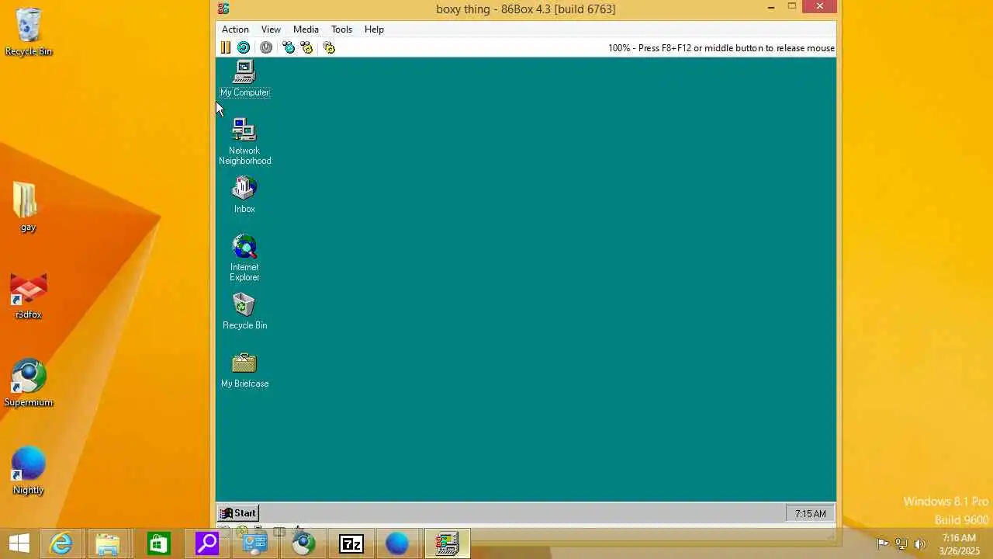Select the Inbox icon
The width and height of the screenshot is (993, 559).
coord(244,195)
